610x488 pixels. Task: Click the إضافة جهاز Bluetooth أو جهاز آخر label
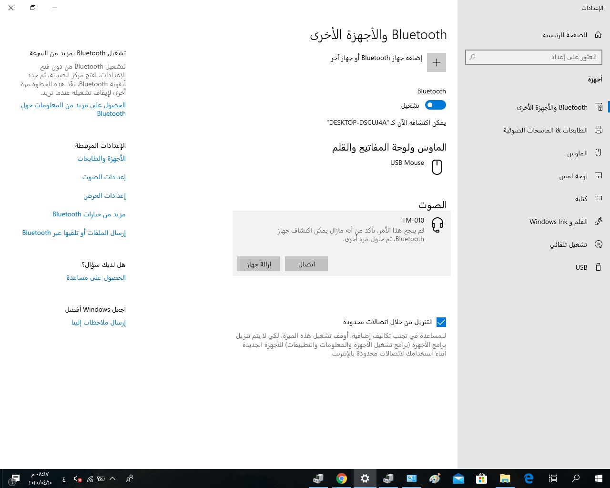(376, 58)
